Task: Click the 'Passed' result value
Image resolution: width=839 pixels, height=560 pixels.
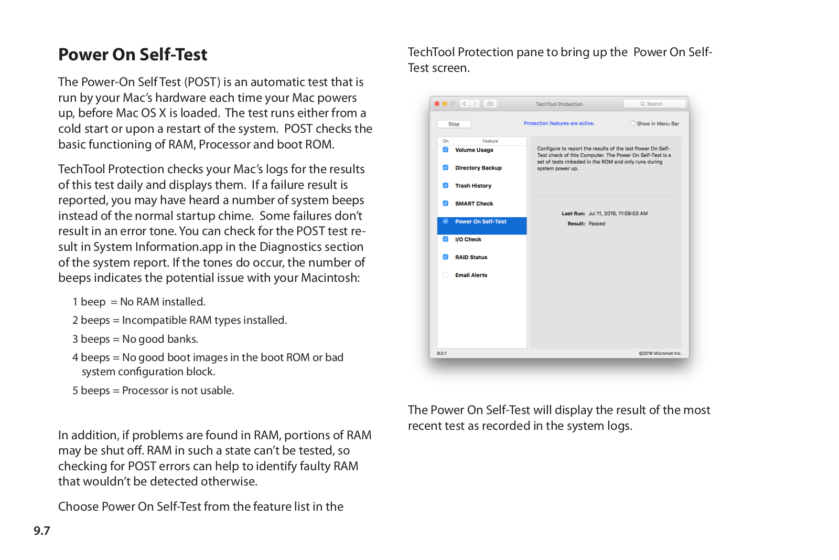Action: coord(597,224)
